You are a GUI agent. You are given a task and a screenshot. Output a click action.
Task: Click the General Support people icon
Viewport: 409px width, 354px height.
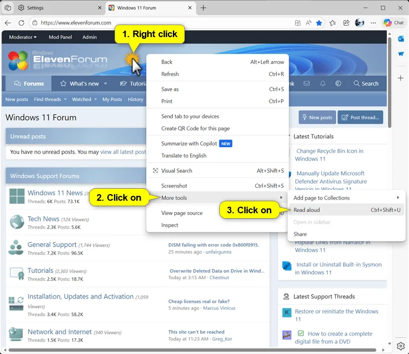click(16, 248)
